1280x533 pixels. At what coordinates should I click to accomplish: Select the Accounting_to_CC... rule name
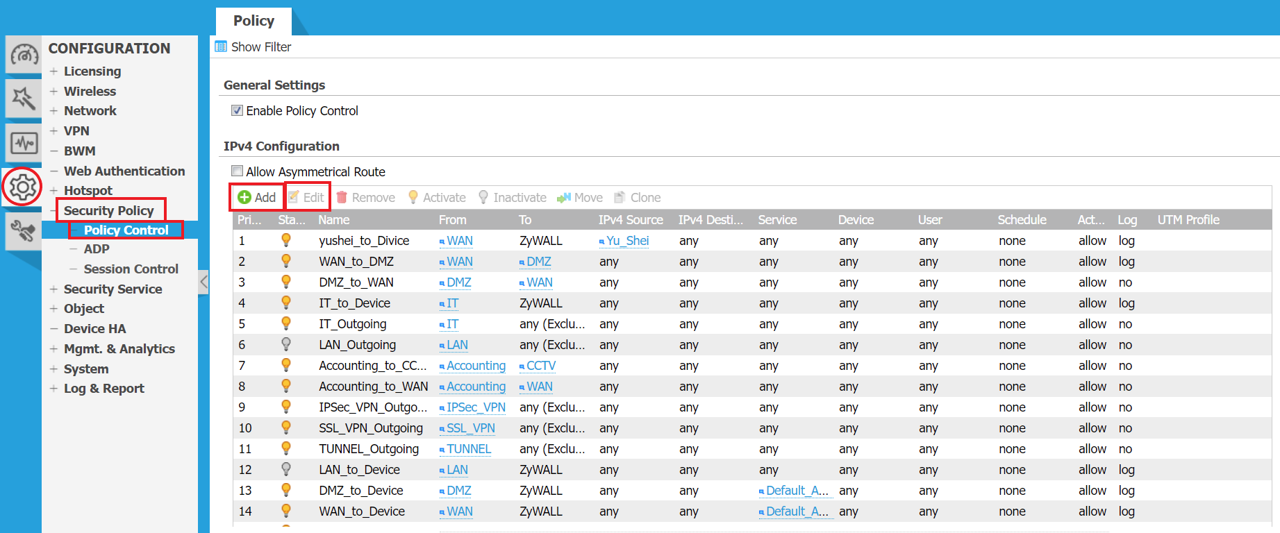(373, 366)
